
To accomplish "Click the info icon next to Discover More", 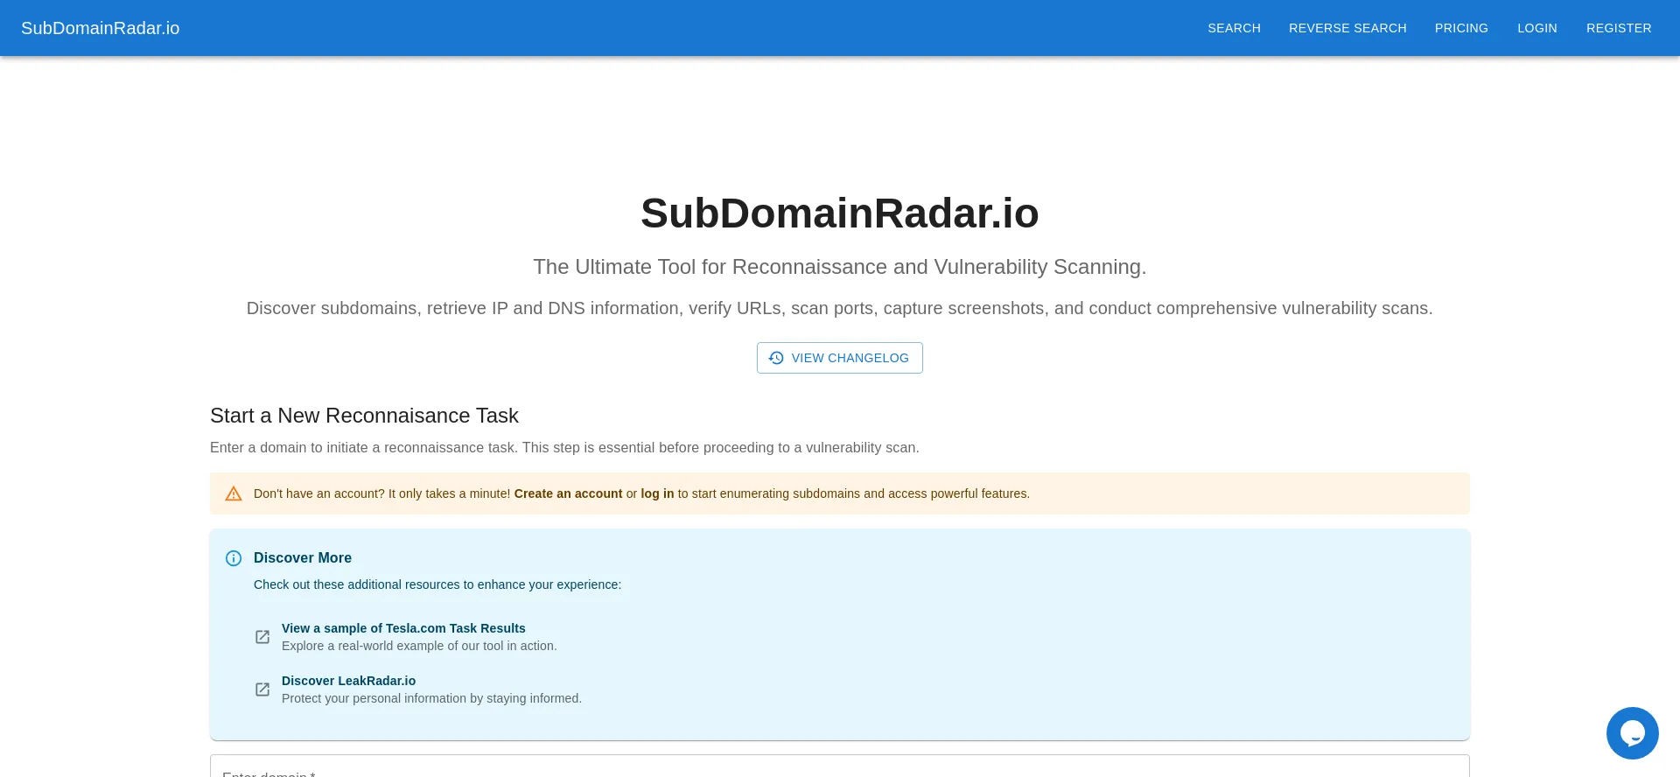I will 234,558.
